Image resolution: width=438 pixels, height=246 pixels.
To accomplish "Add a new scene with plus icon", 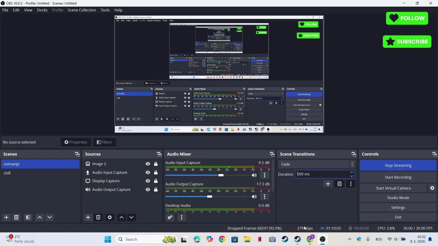I will pos(6,217).
